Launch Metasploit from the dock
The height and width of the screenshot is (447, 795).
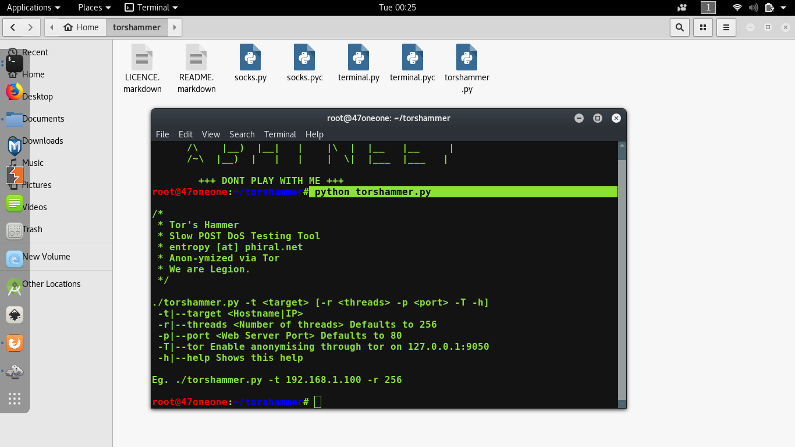(x=15, y=147)
